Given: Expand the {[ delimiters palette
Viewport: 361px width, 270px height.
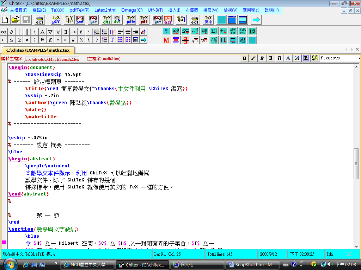Looking at the screenshot, I should coord(223,40).
